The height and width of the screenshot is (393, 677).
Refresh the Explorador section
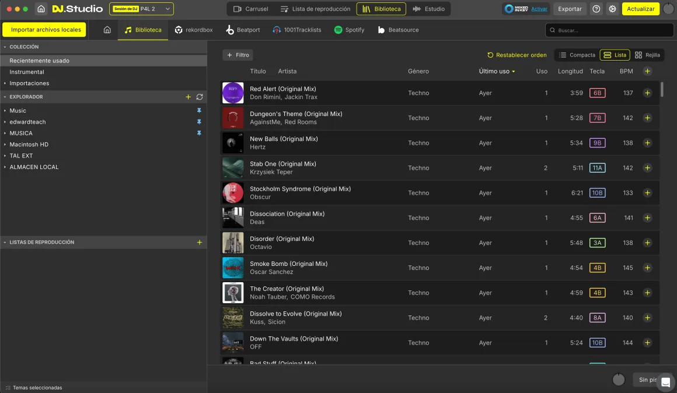point(200,97)
